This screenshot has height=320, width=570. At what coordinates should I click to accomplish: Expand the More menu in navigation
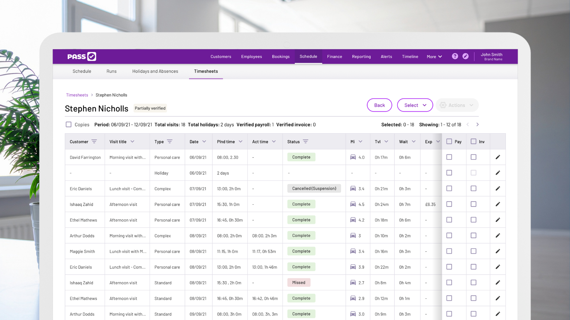click(x=434, y=57)
